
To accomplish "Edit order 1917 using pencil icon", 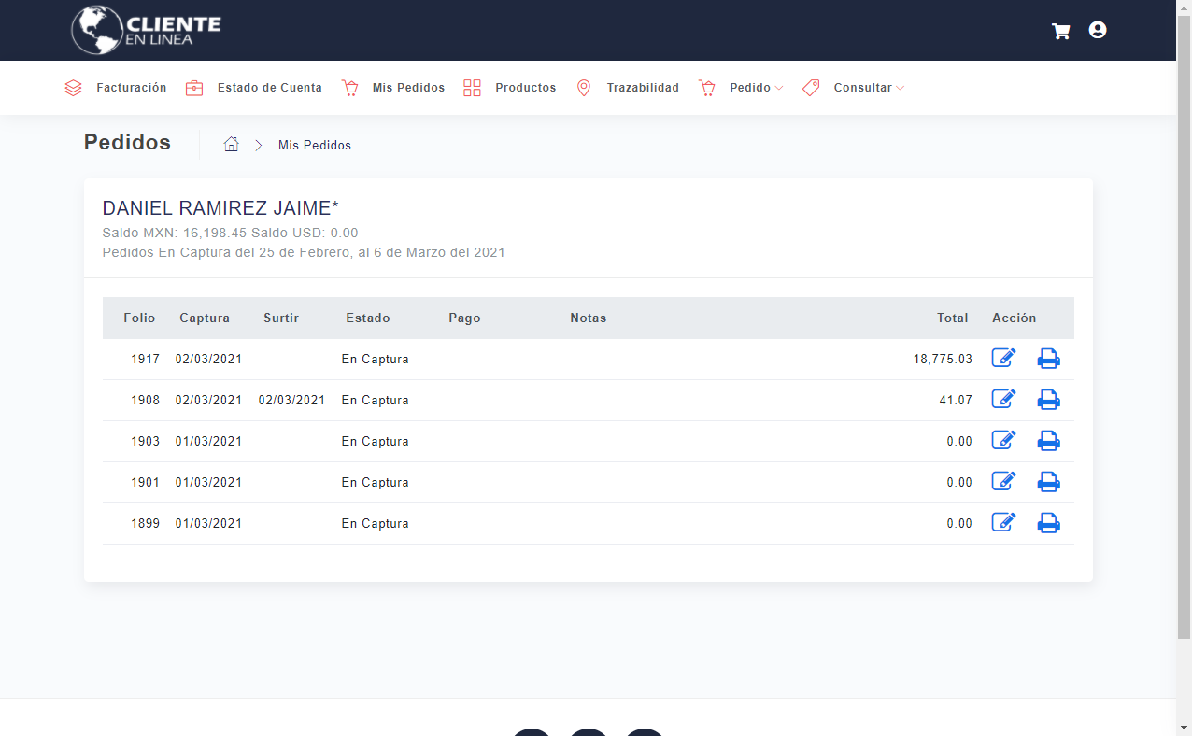I will click(x=1003, y=359).
